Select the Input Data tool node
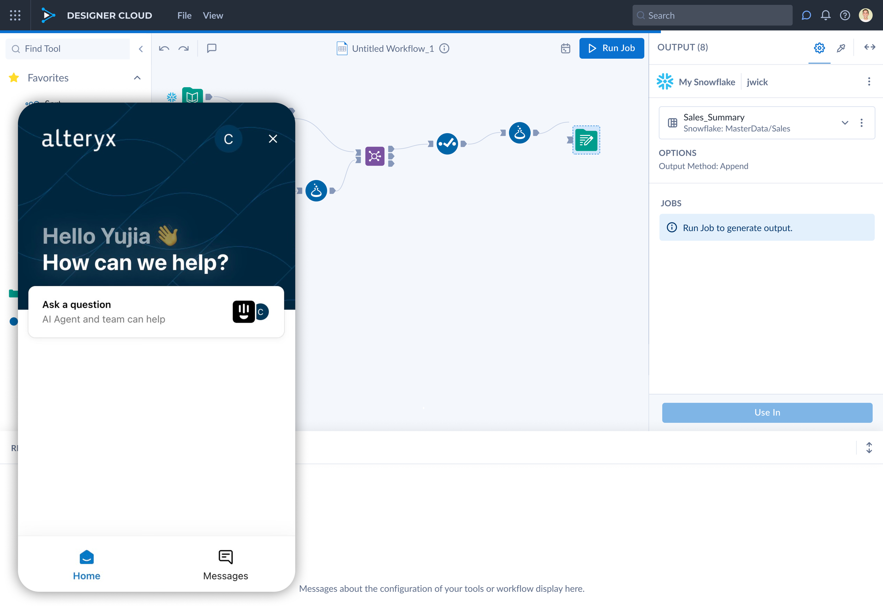The image size is (883, 607). click(x=192, y=96)
